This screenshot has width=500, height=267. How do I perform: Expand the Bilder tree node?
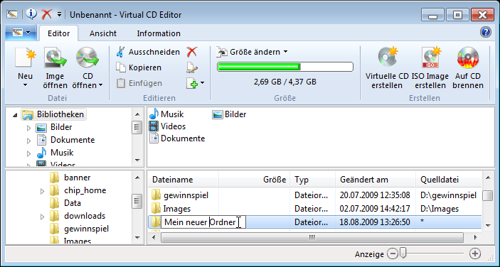click(x=28, y=128)
